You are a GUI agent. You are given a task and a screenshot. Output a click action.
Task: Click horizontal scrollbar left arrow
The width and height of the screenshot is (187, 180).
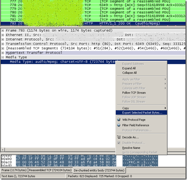point(3,150)
